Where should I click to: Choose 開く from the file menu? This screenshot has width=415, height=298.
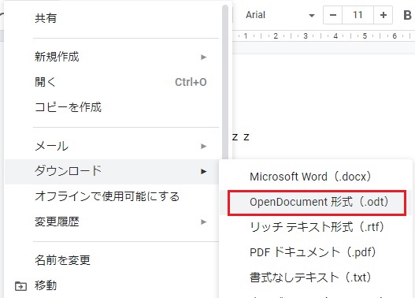pos(113,82)
